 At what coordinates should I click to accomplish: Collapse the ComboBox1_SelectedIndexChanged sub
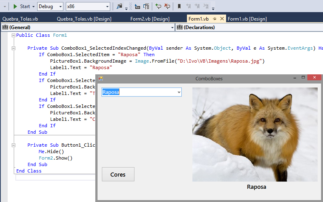click(13, 48)
